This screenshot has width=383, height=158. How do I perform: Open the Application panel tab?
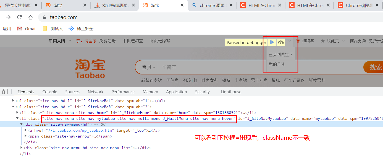point(177,92)
